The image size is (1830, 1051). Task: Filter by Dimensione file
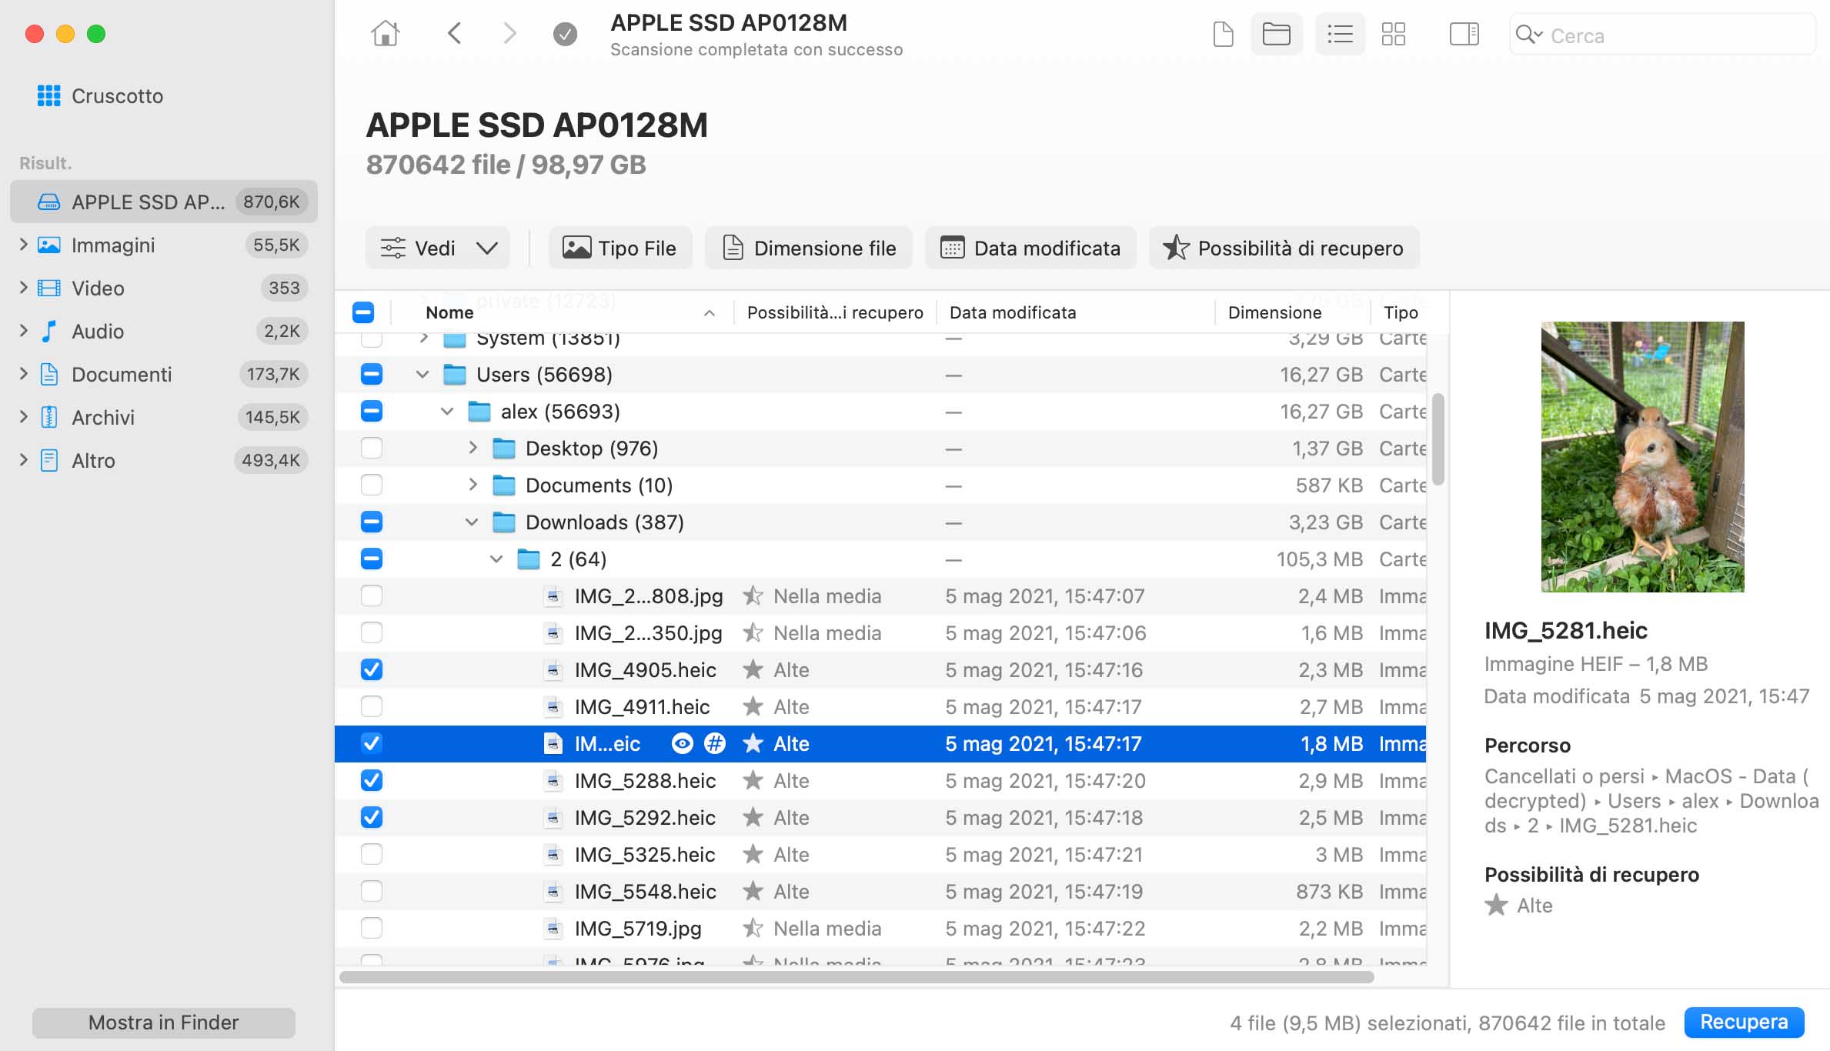(809, 248)
